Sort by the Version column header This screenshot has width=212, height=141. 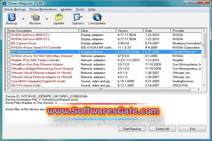[x=130, y=31]
